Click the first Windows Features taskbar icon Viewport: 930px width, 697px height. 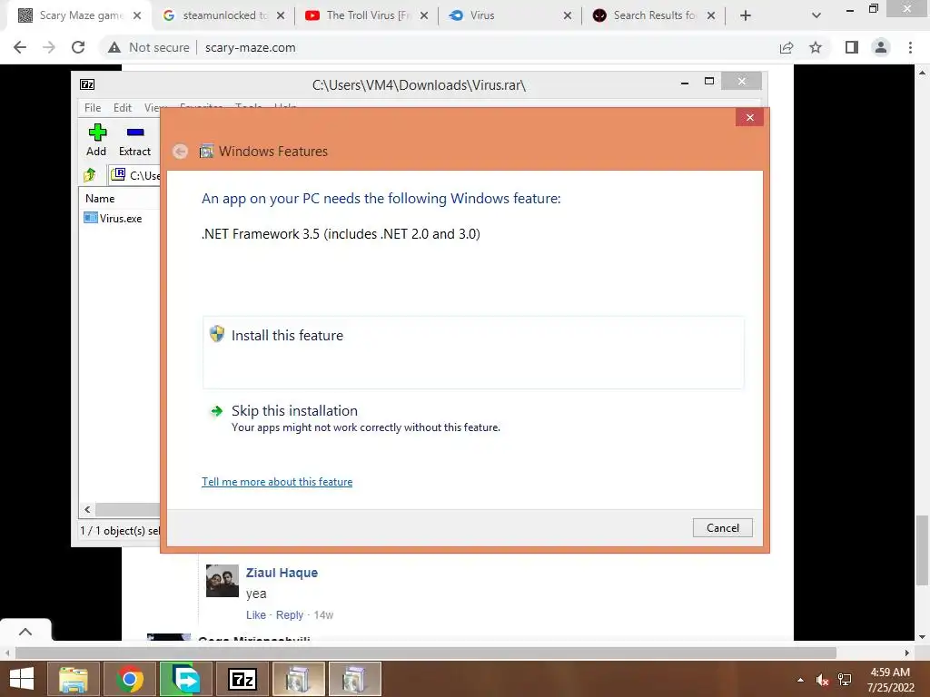pos(298,679)
